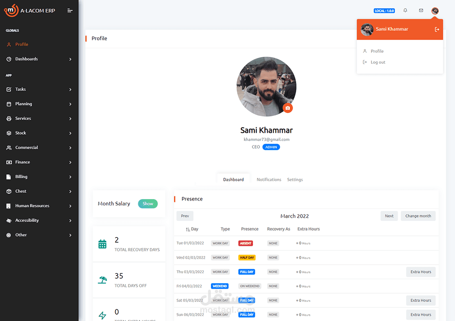Click the extra hours lightning icon
Viewport: 455px width, 321px height.
pyautogui.click(x=102, y=315)
